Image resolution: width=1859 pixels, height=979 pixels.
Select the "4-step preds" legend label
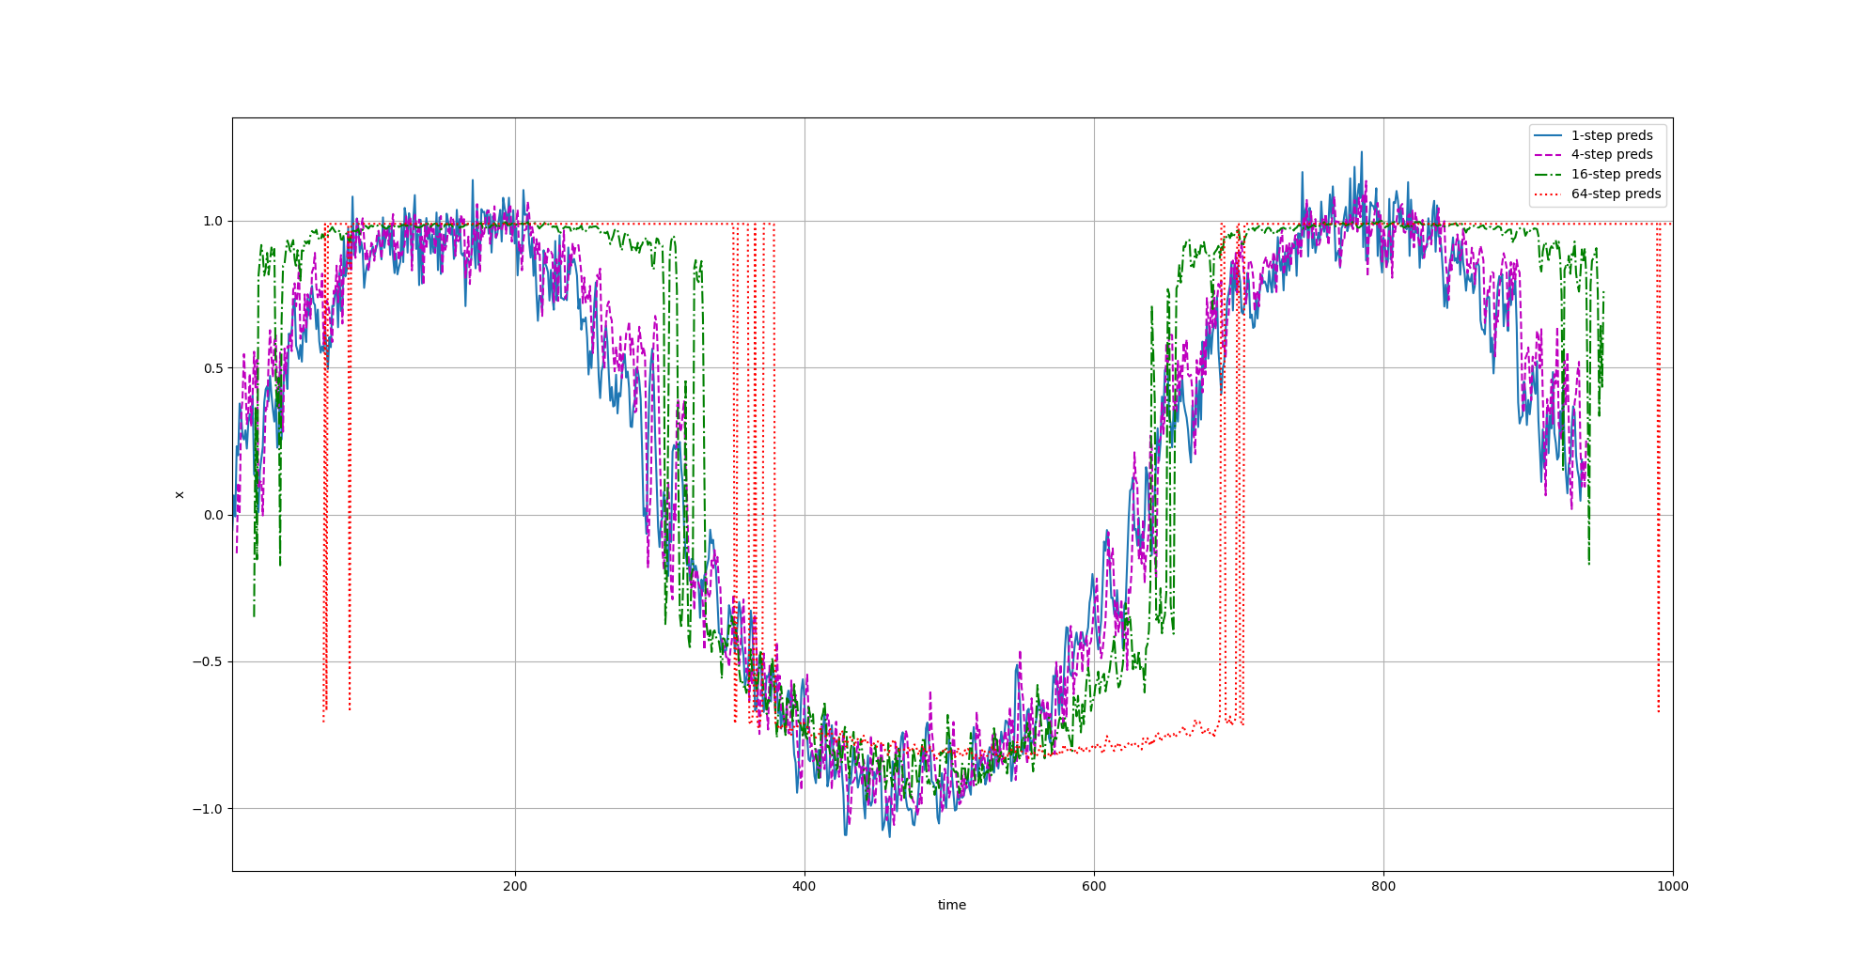(1612, 155)
